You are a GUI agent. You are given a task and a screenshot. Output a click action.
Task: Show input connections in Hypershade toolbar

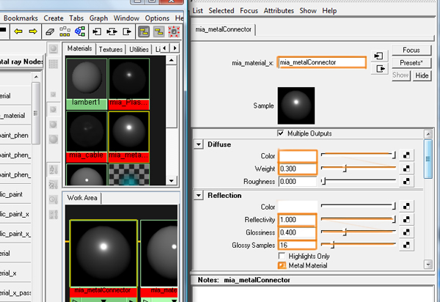coord(97,32)
